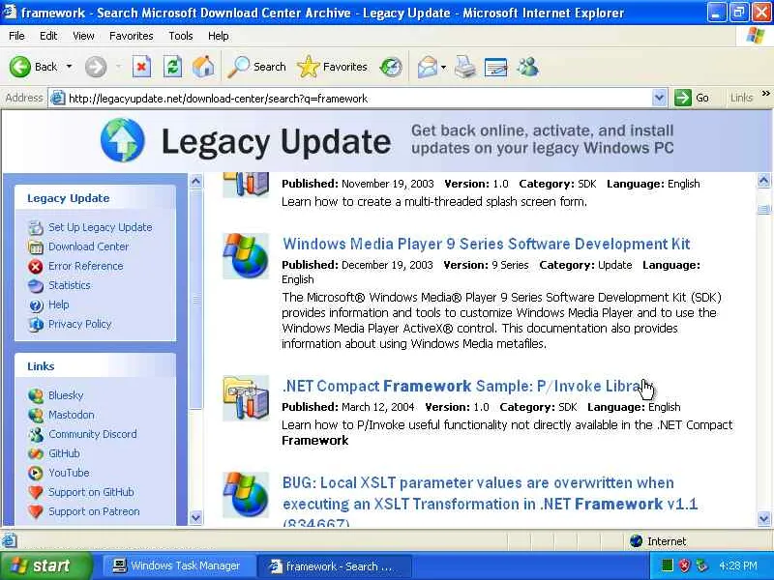Go to Home page icon
The height and width of the screenshot is (580, 774).
tap(203, 67)
